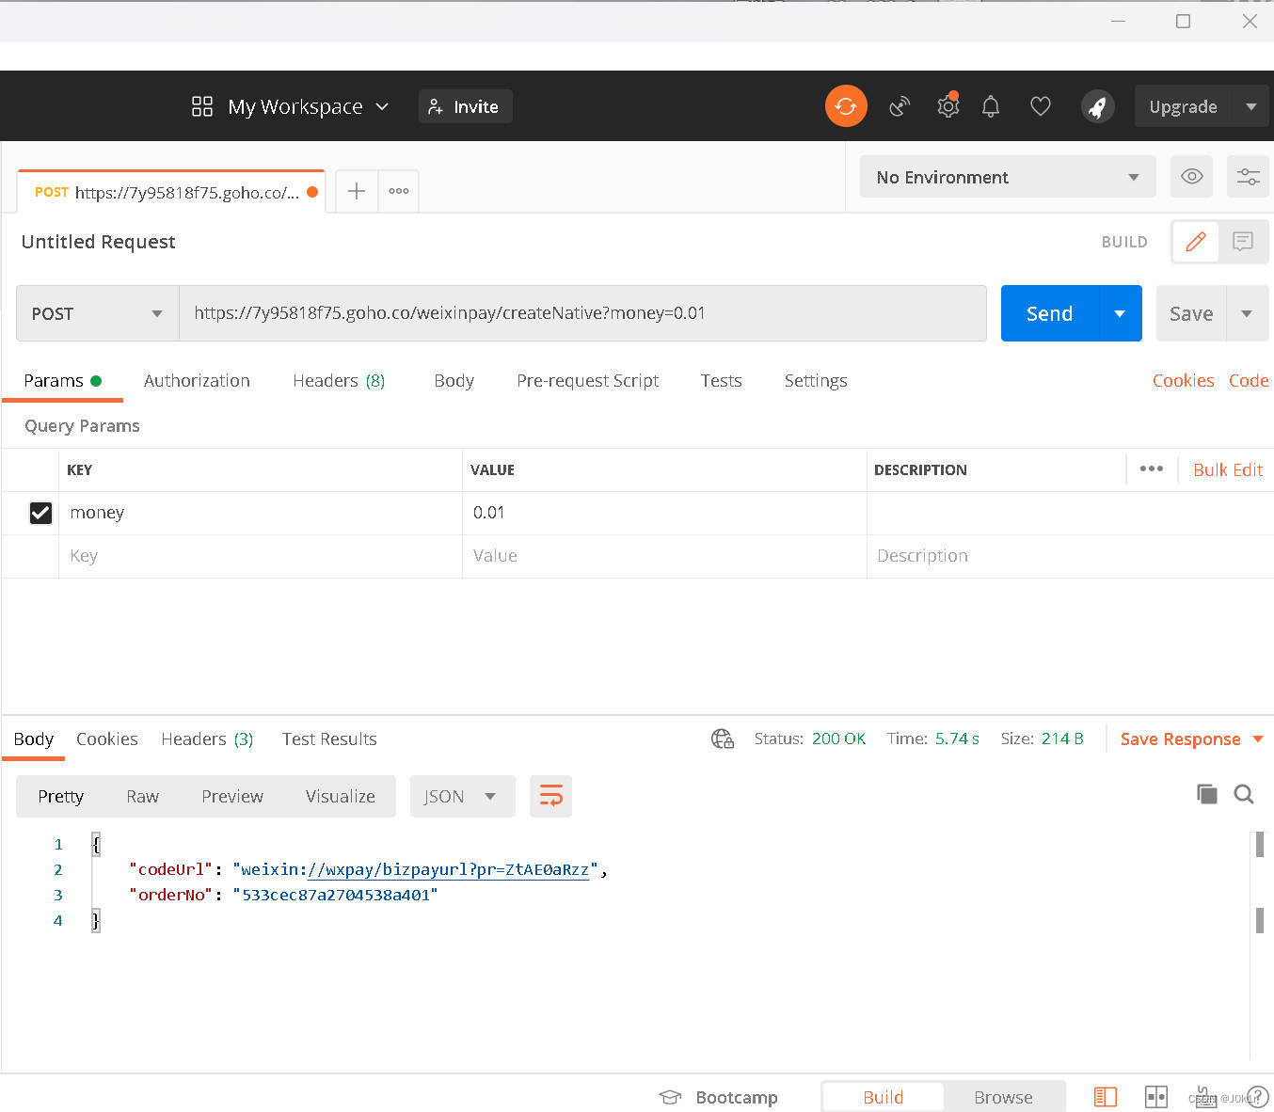Open the POST method dropdown
This screenshot has width=1274, height=1112.
pos(98,313)
